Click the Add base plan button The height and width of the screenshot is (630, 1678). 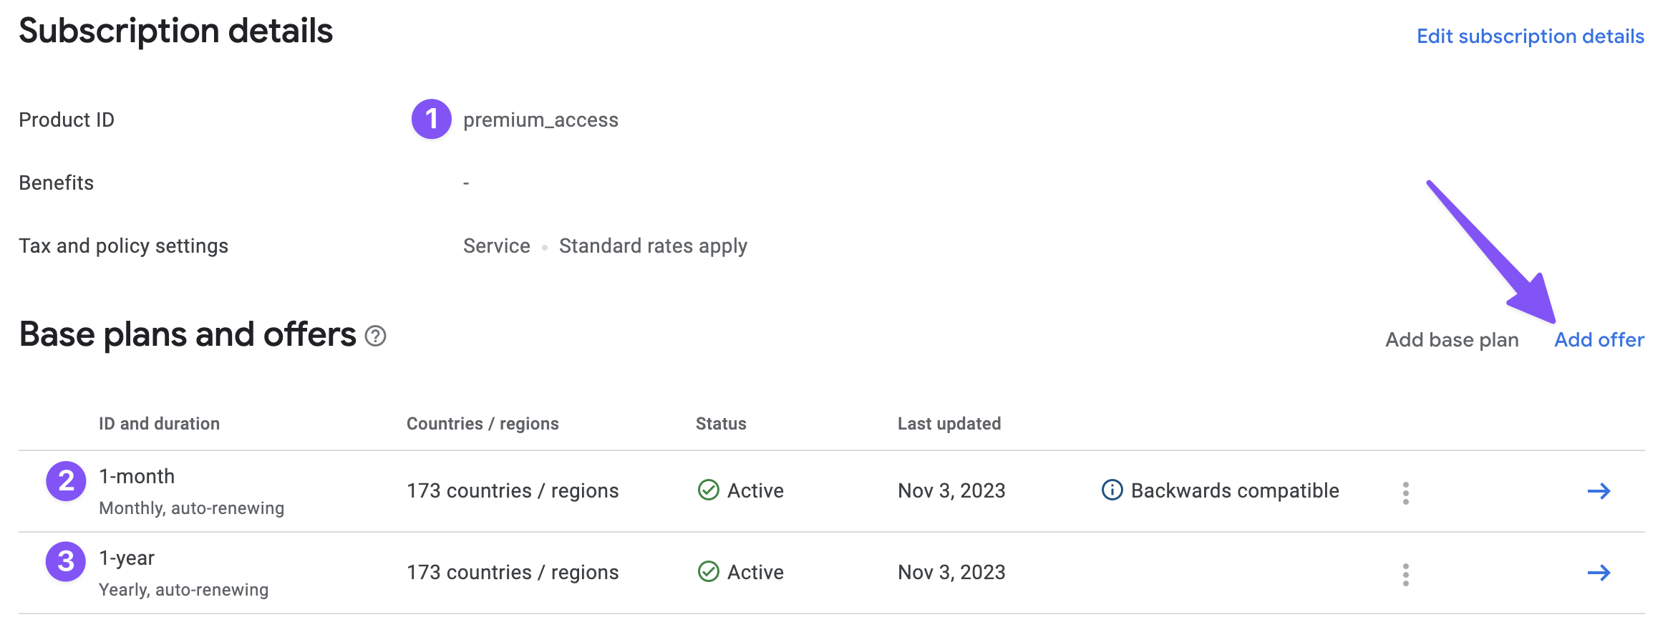click(x=1451, y=339)
